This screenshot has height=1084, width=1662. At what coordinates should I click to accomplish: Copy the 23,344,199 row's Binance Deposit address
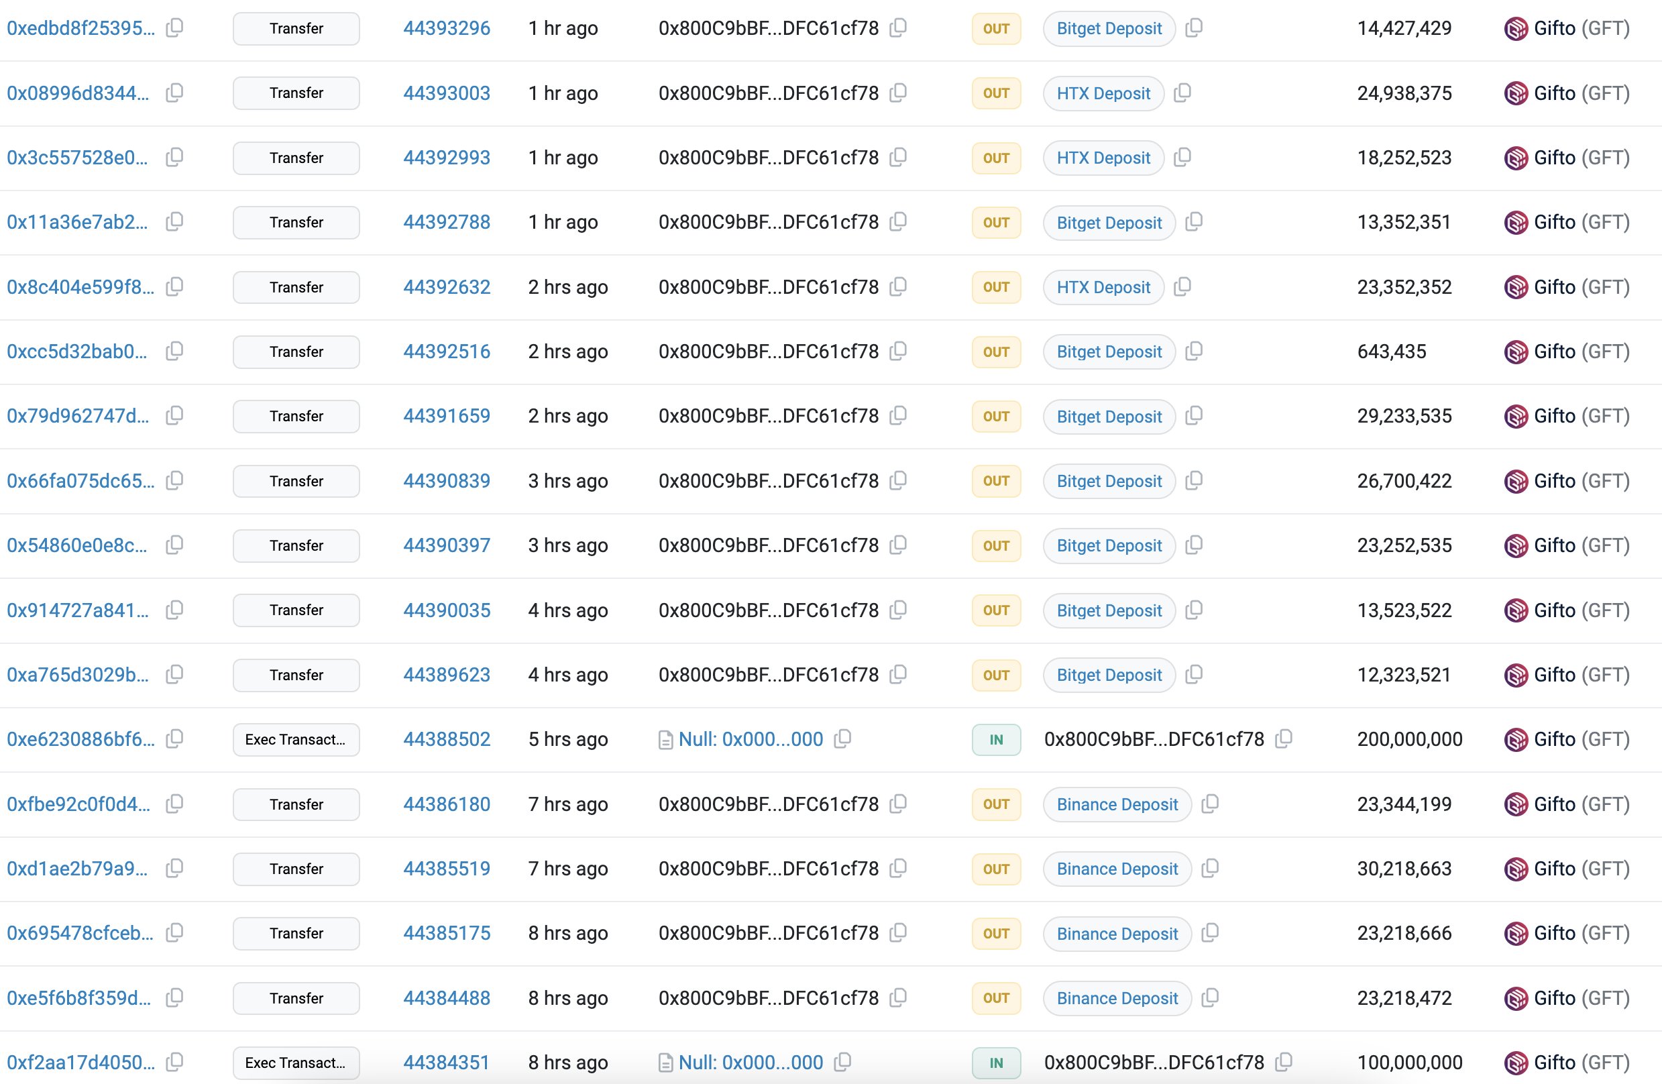1210,804
